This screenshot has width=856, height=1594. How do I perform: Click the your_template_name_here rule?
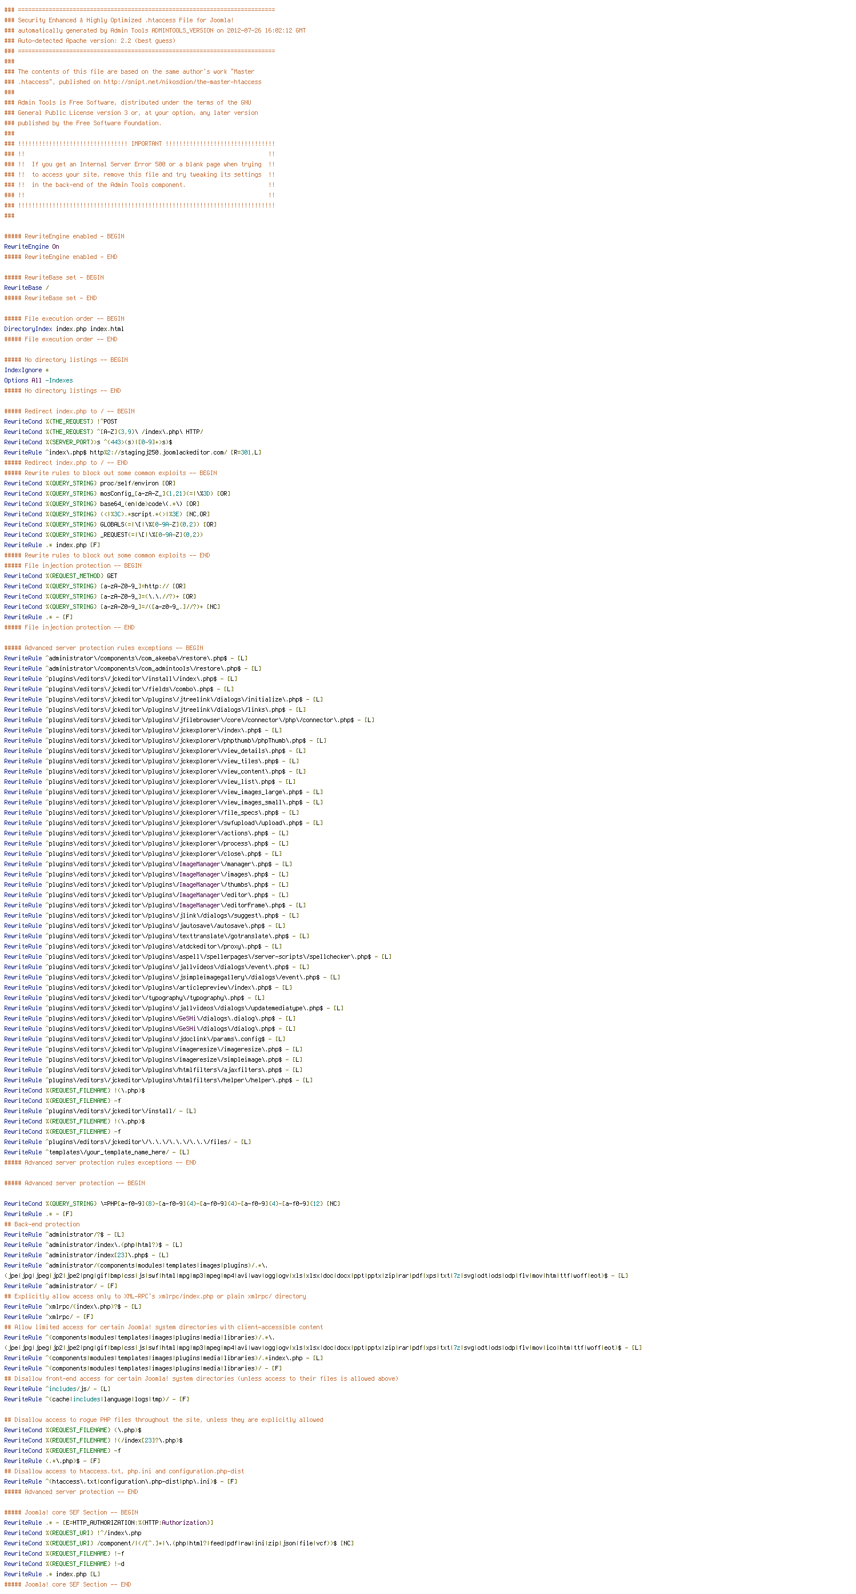(x=97, y=1152)
